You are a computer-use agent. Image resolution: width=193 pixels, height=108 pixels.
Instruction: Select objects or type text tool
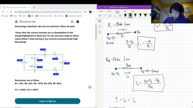tap(110, 16)
